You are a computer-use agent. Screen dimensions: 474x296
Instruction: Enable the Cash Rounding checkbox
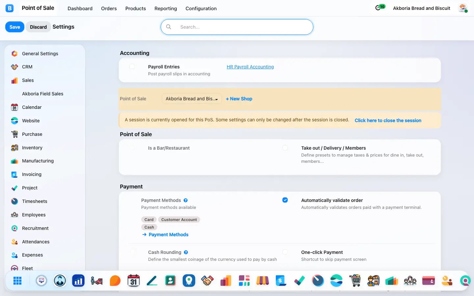(x=132, y=252)
